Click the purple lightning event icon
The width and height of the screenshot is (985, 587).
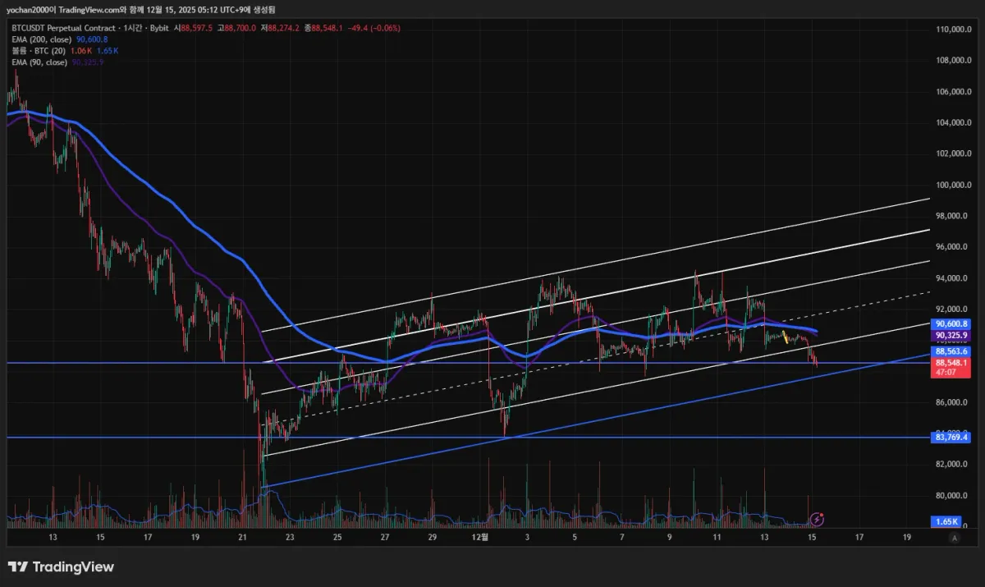pos(817,519)
